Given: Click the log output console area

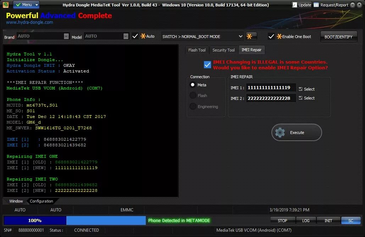Looking at the screenshot, I should (x=91, y=121).
